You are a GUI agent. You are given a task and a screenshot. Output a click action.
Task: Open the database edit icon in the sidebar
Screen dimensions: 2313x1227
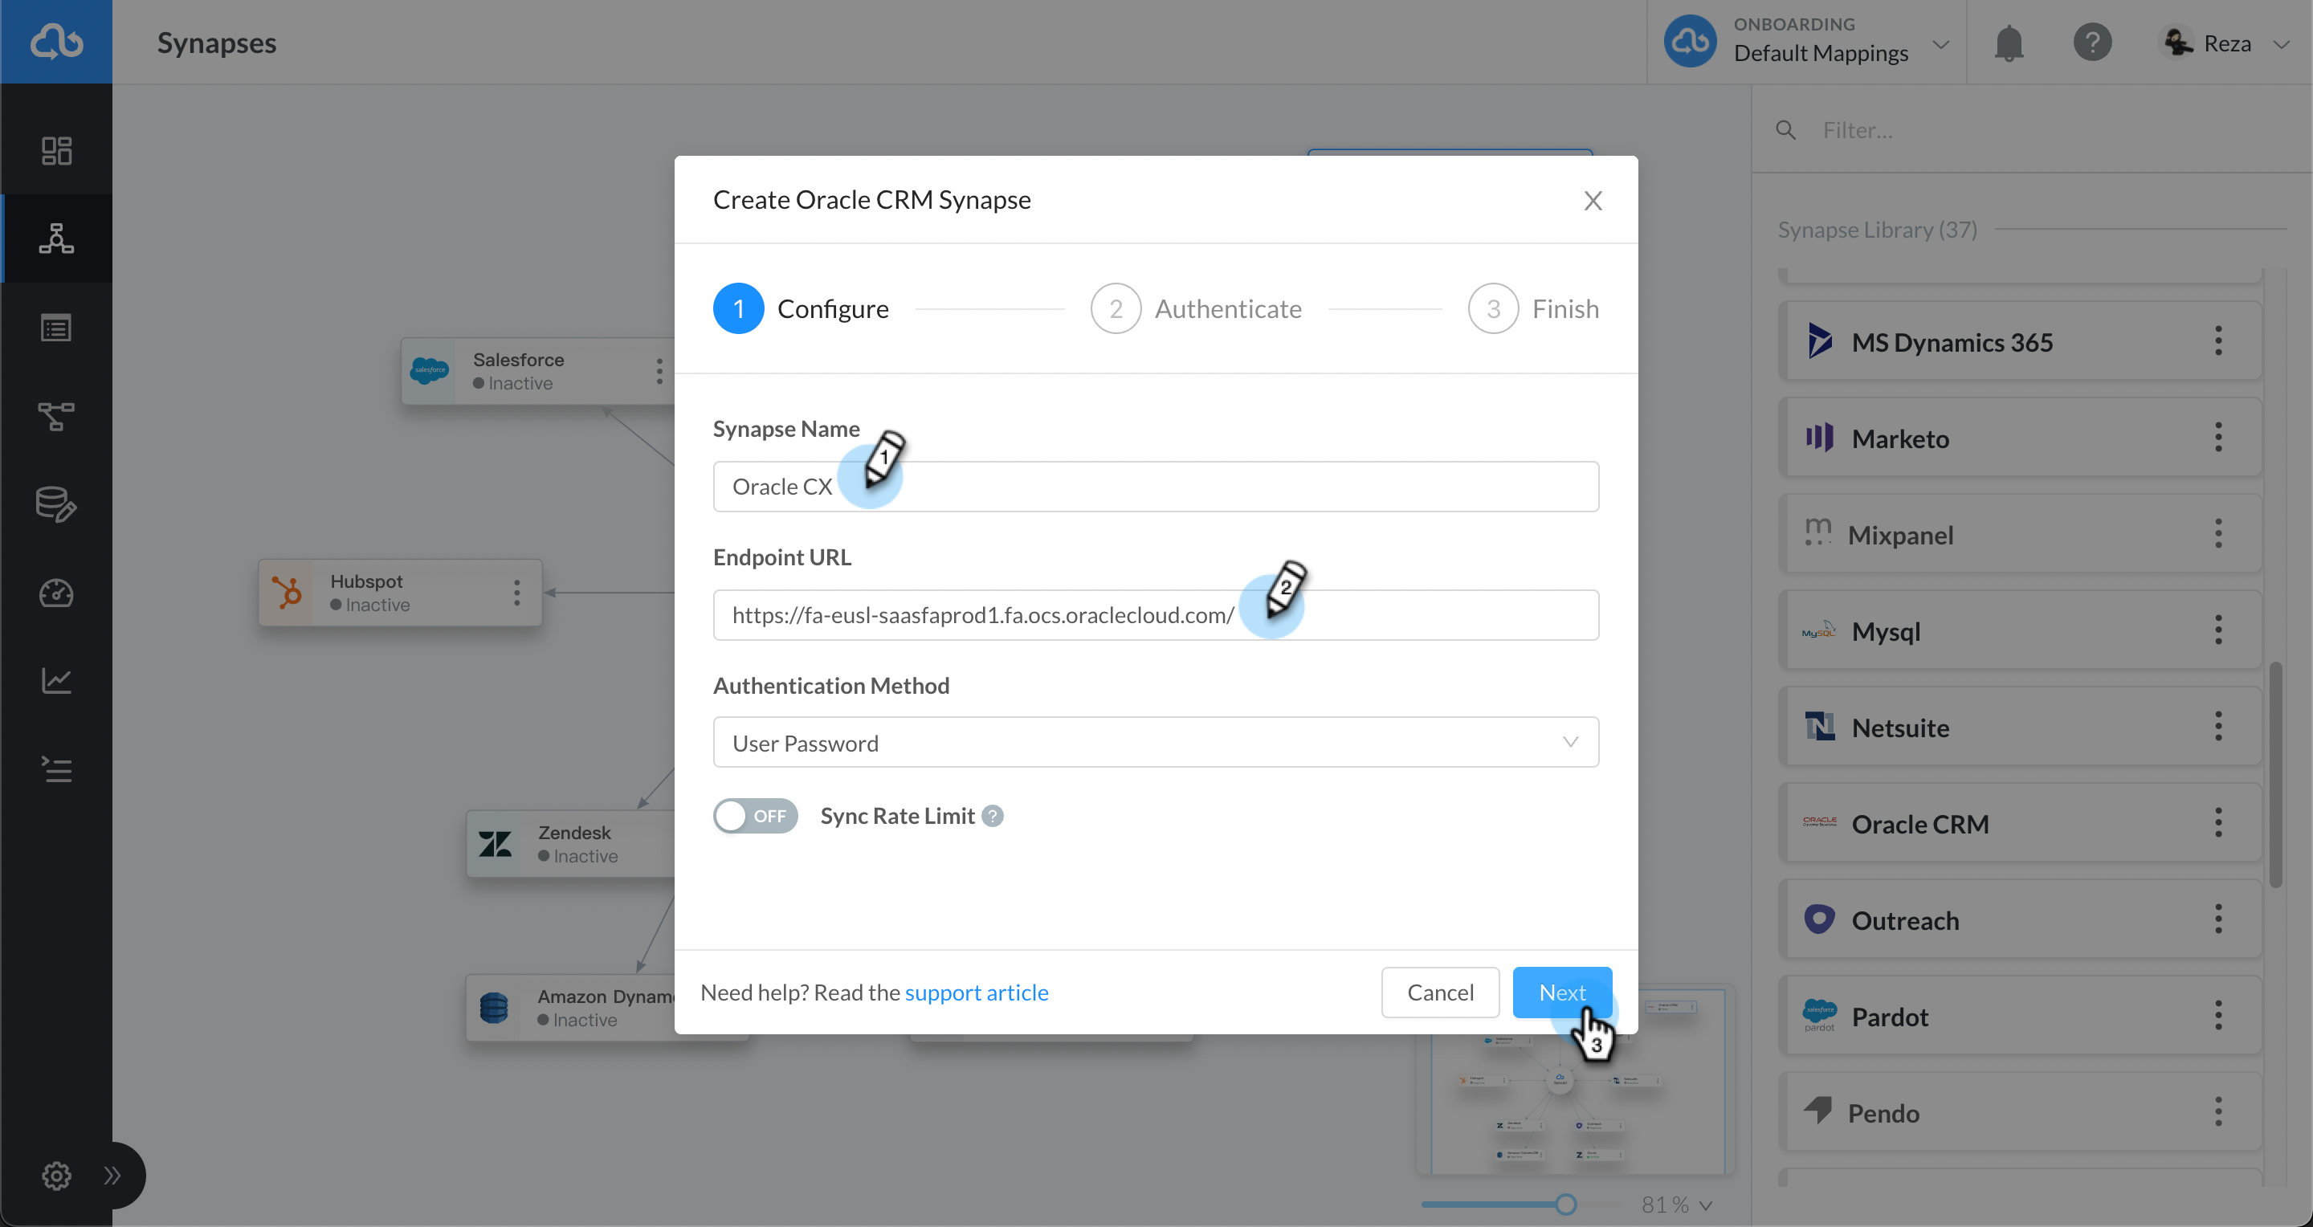[x=56, y=504]
